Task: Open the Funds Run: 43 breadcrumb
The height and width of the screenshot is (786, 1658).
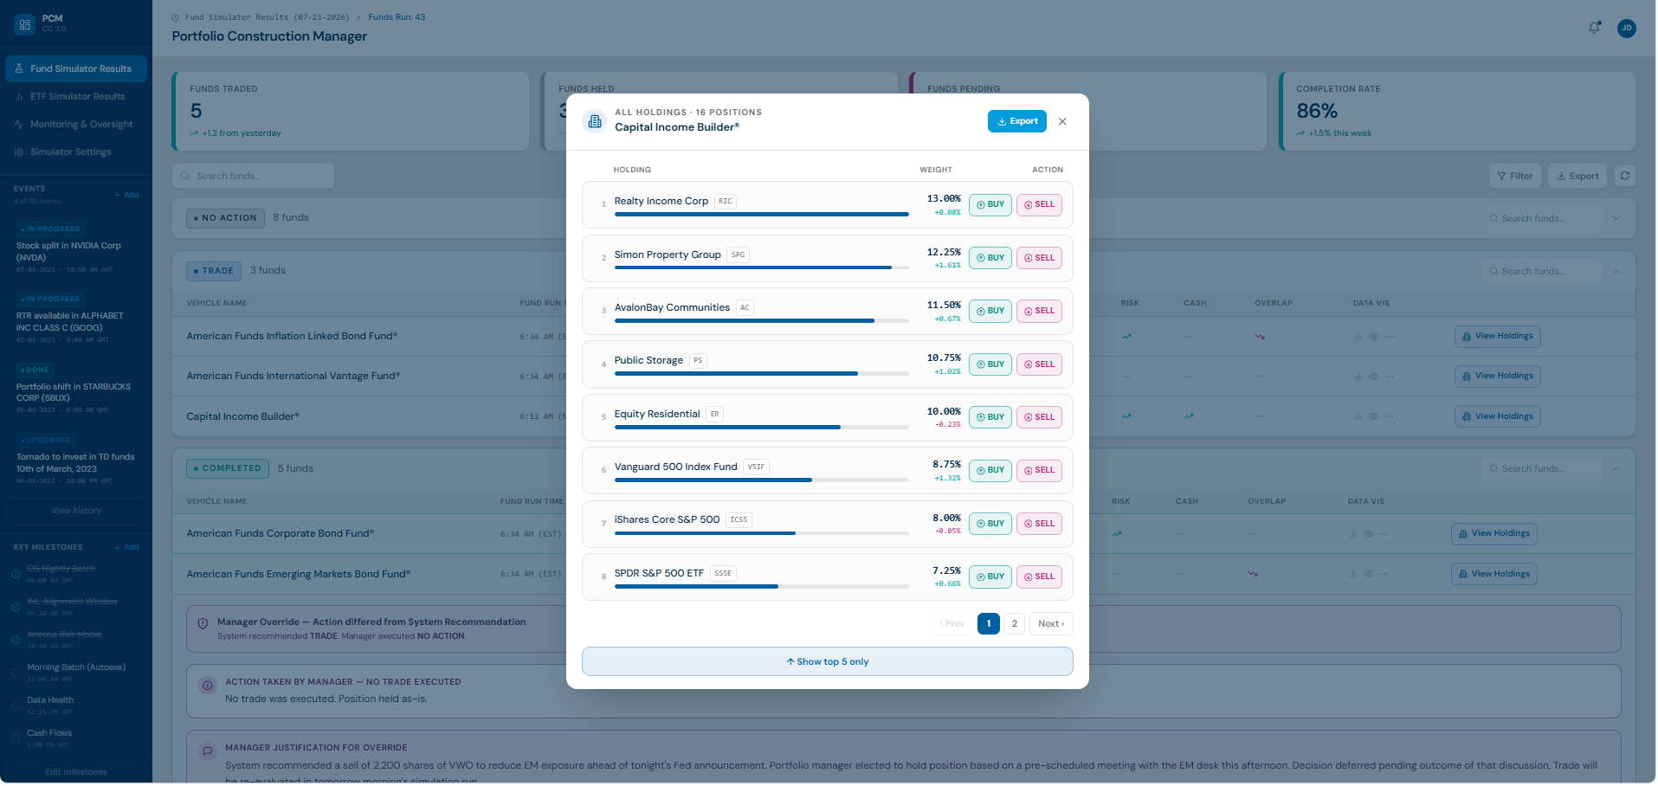Action: pyautogui.click(x=397, y=17)
